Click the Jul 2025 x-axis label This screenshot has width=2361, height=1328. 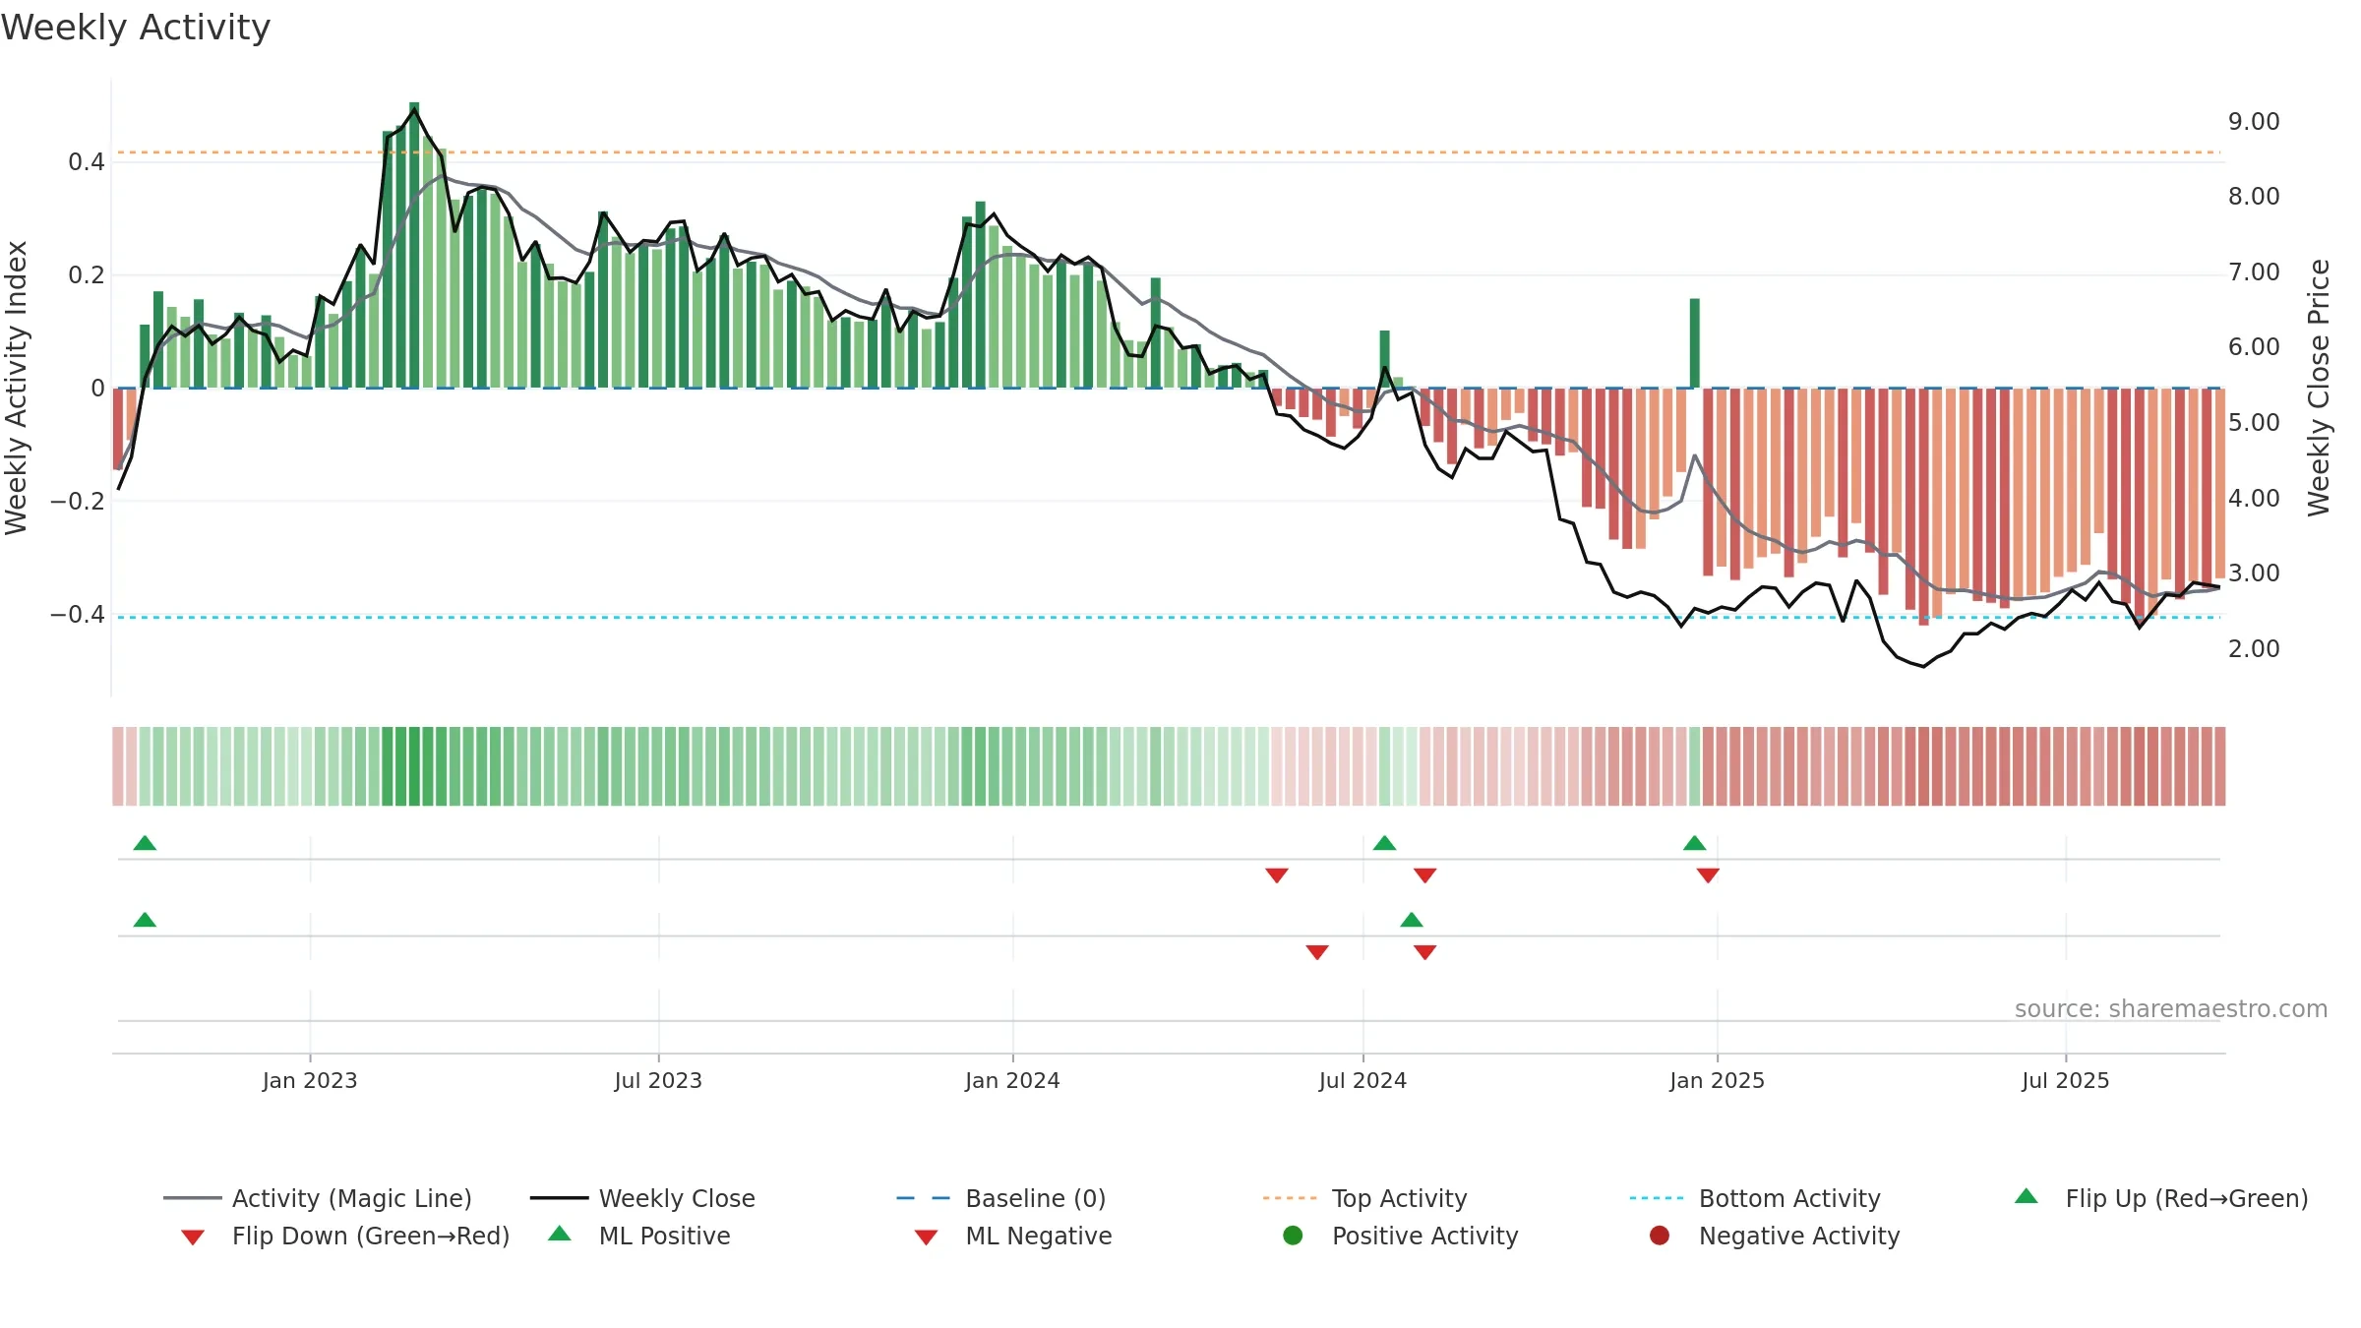2066,1080
